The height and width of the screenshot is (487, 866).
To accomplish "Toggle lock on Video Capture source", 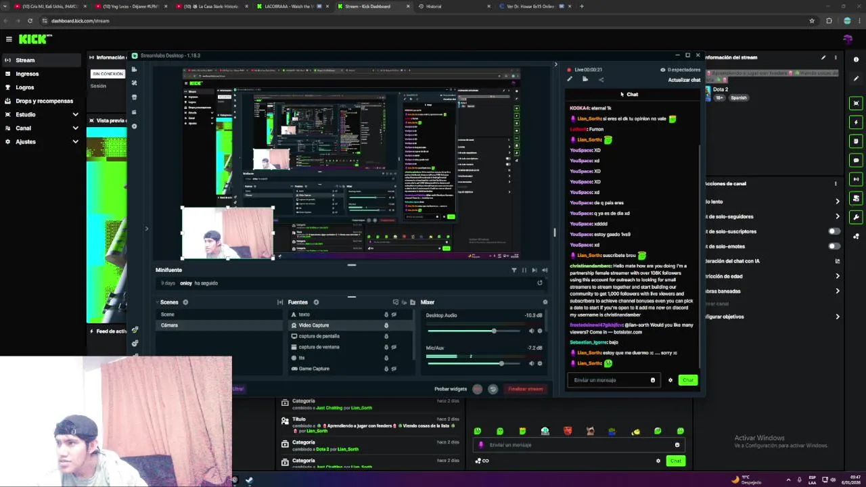I will 386,325.
